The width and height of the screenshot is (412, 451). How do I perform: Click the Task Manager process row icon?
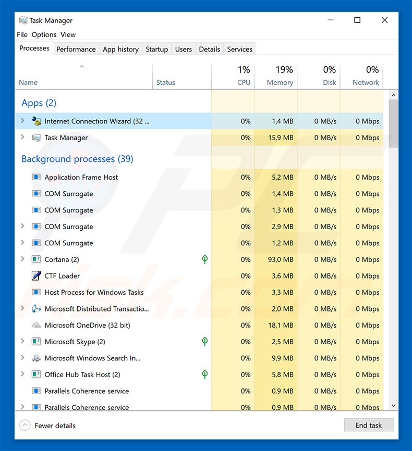37,138
